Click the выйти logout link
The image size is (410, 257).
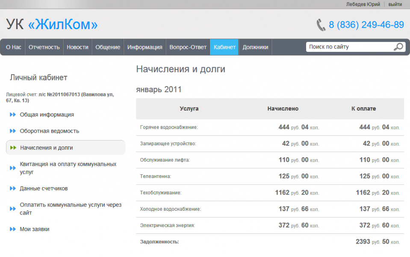(x=395, y=4)
